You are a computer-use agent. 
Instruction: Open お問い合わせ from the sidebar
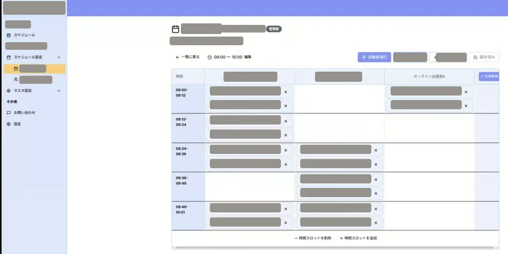(24, 113)
